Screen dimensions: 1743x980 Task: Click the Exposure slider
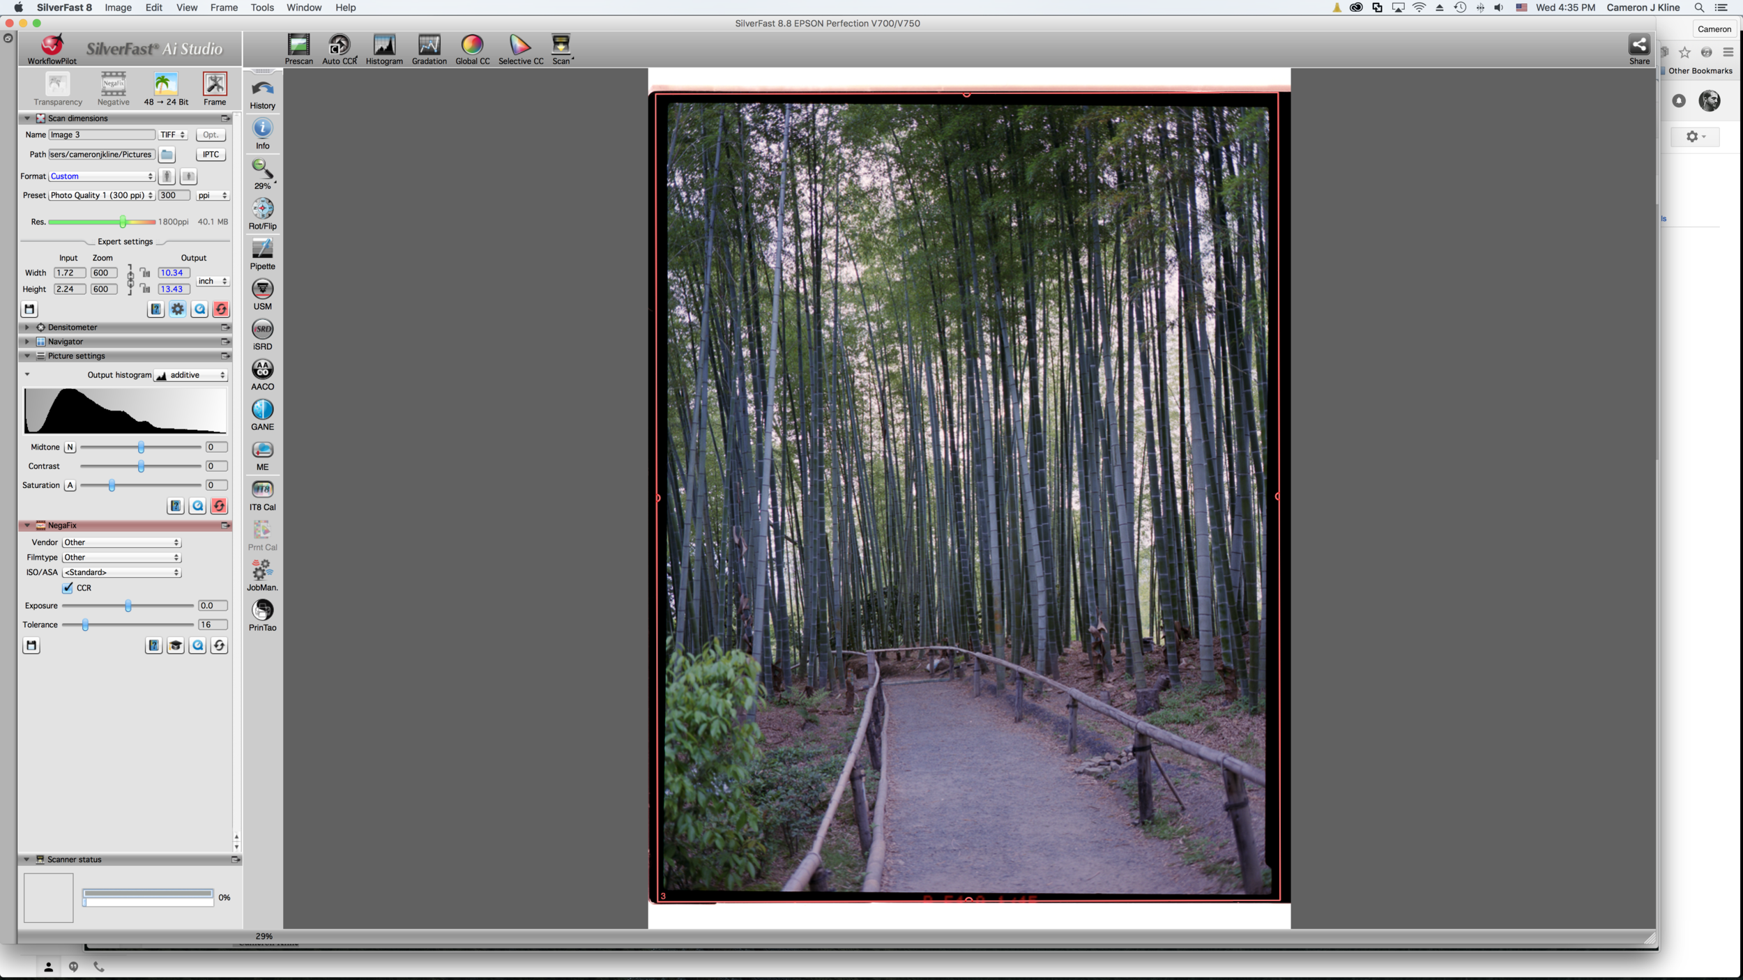[128, 606]
